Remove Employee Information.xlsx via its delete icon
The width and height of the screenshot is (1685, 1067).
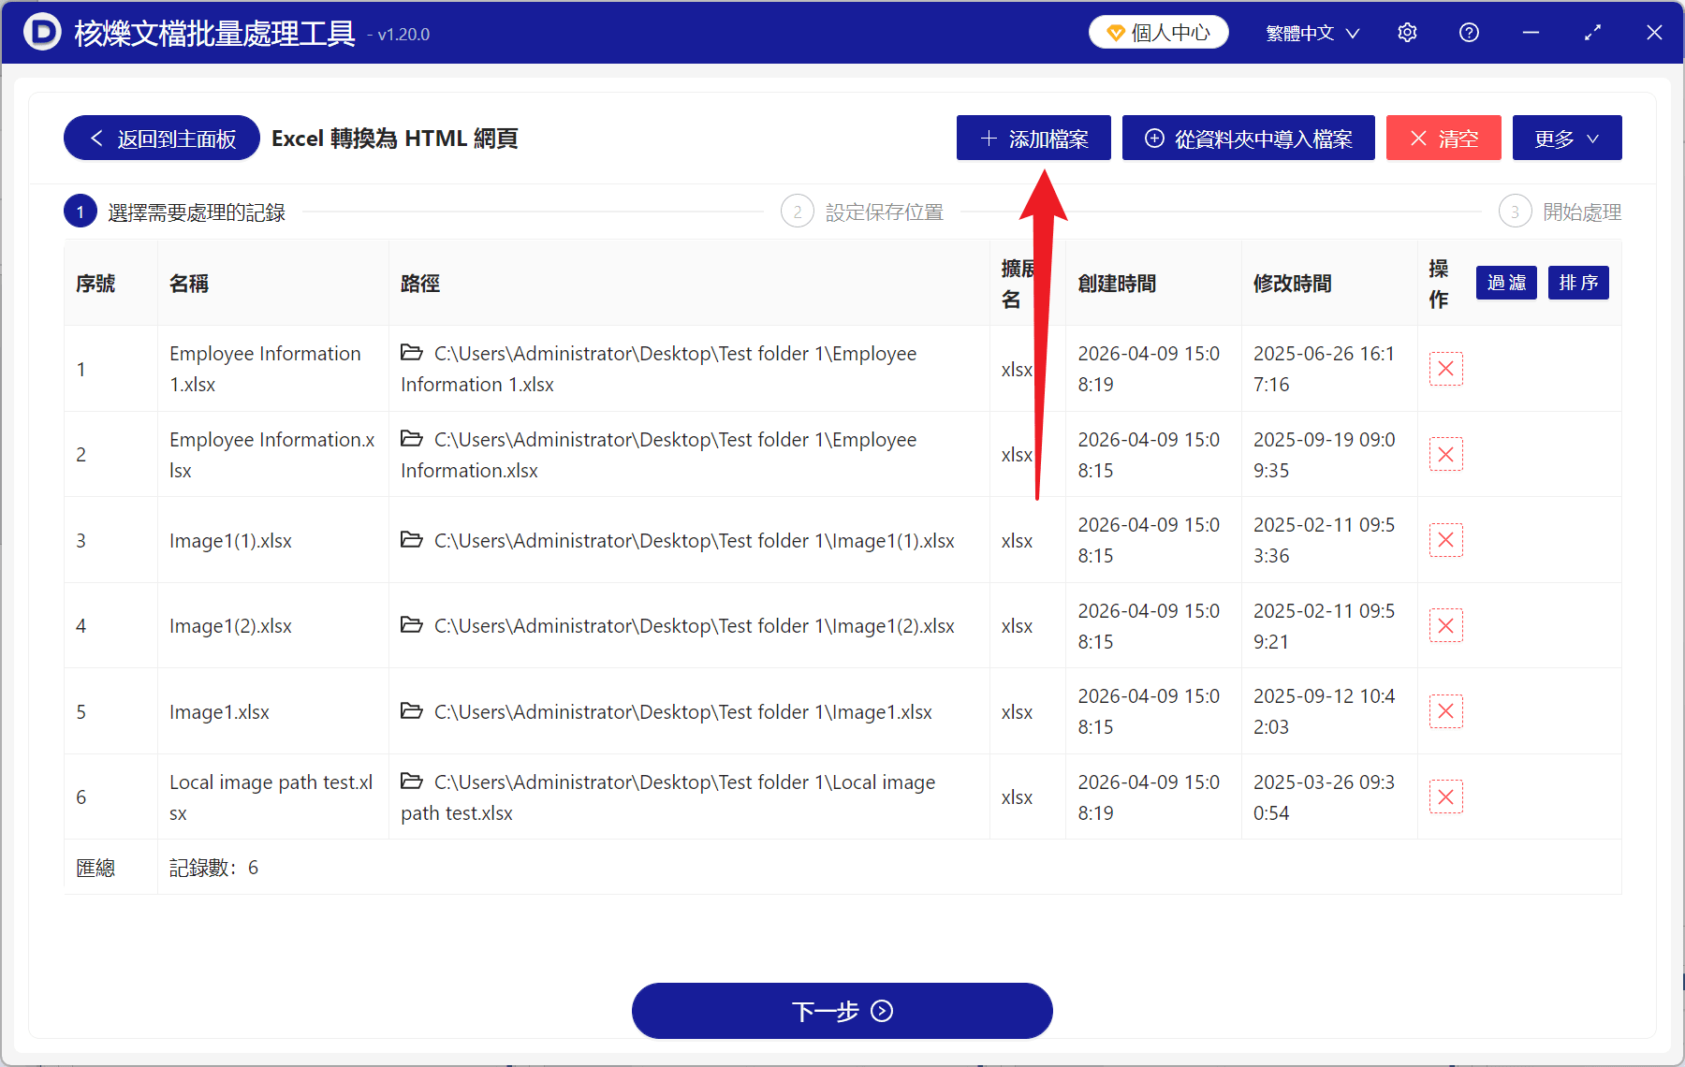1446,454
